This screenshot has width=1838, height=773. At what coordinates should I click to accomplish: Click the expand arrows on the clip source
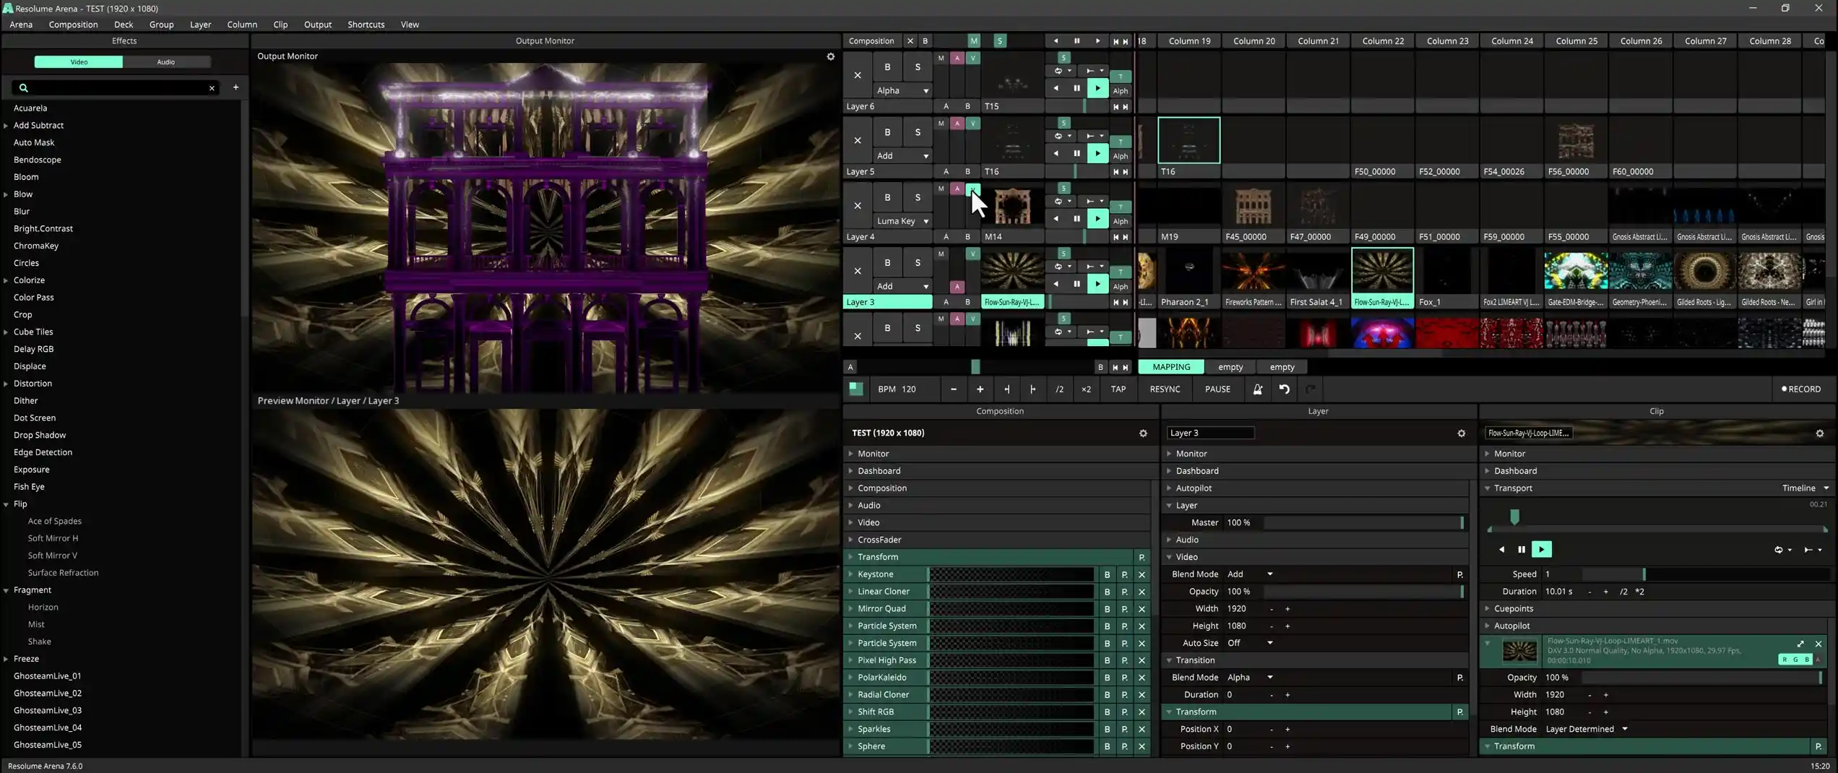point(1800,644)
